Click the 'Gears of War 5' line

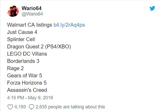tap(25, 76)
